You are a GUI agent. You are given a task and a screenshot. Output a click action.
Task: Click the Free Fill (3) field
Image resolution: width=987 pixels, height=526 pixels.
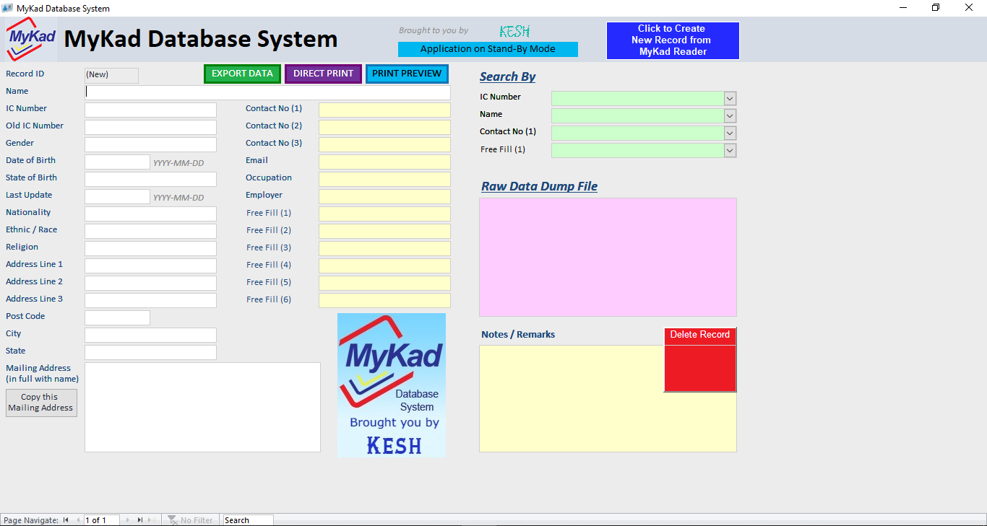click(x=384, y=248)
